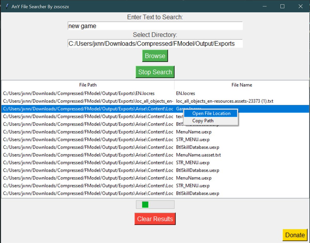Screen dimensions: 310x243
Task: Select the EN.locres result row
Action: pos(155,93)
